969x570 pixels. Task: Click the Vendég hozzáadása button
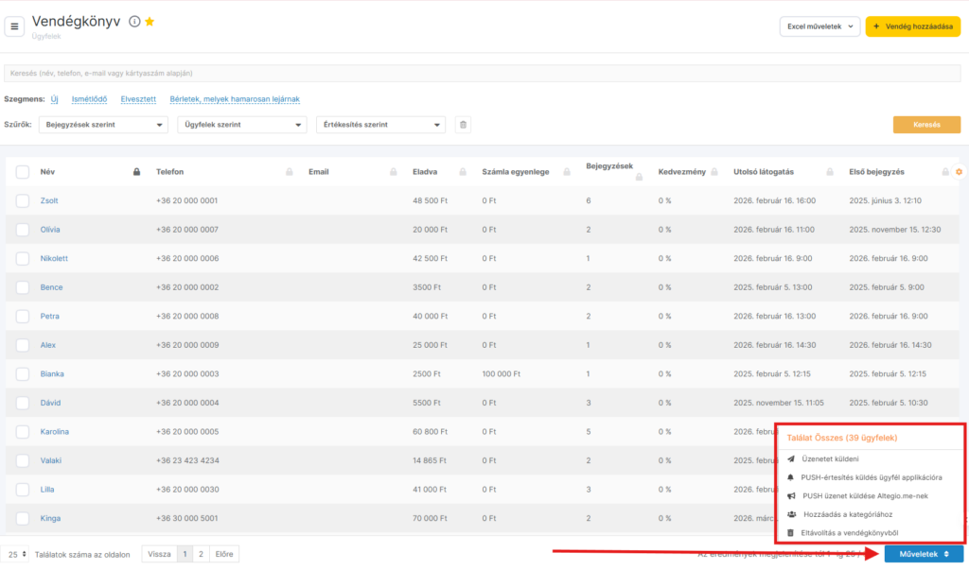pyautogui.click(x=912, y=26)
